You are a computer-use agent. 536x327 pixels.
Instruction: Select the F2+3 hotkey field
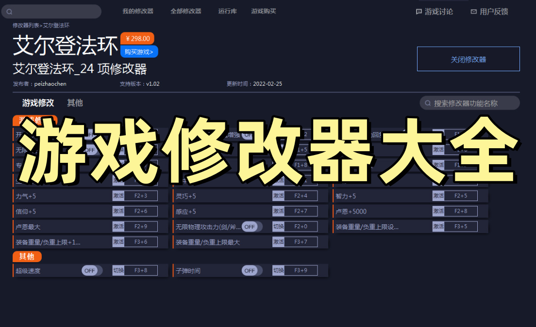tap(141, 196)
